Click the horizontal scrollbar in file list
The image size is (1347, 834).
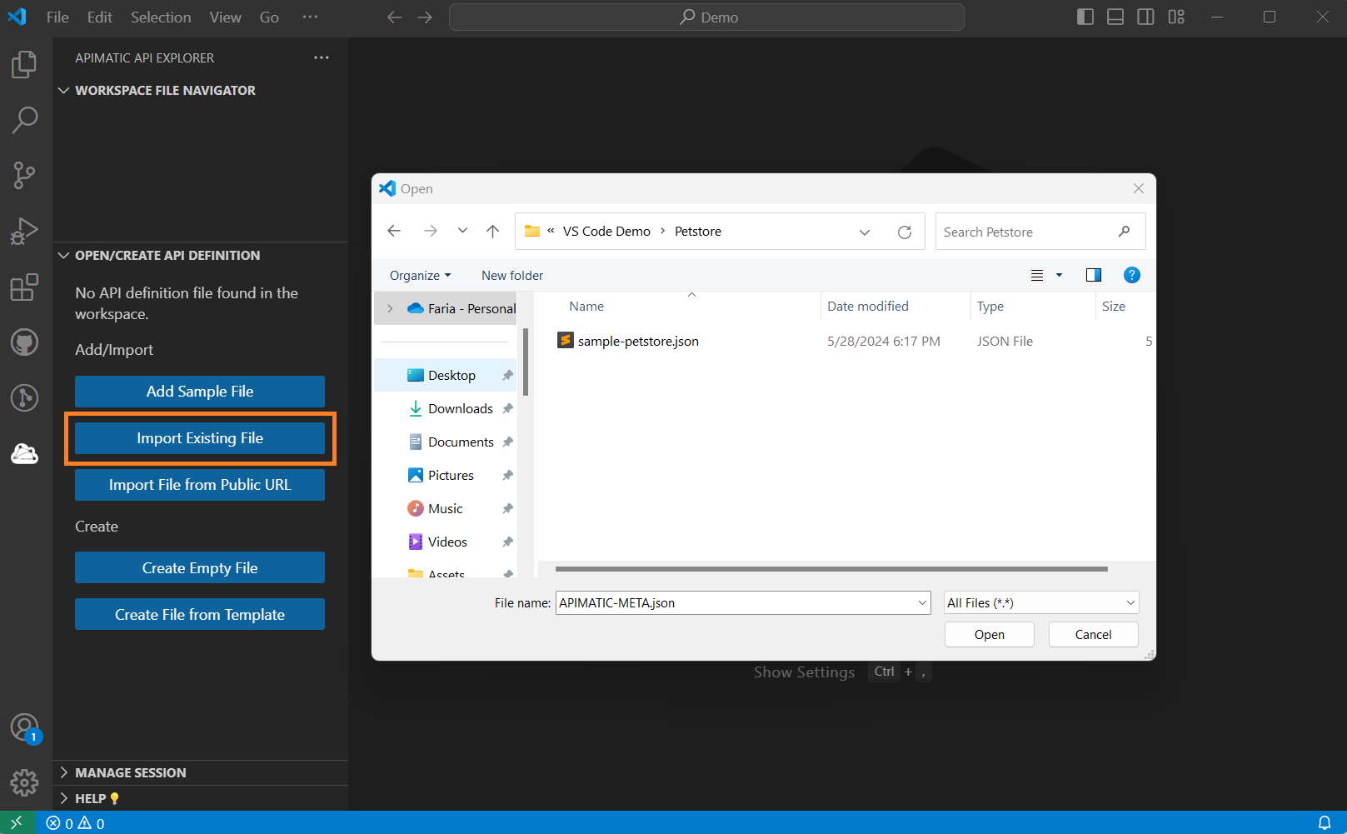[x=831, y=569]
